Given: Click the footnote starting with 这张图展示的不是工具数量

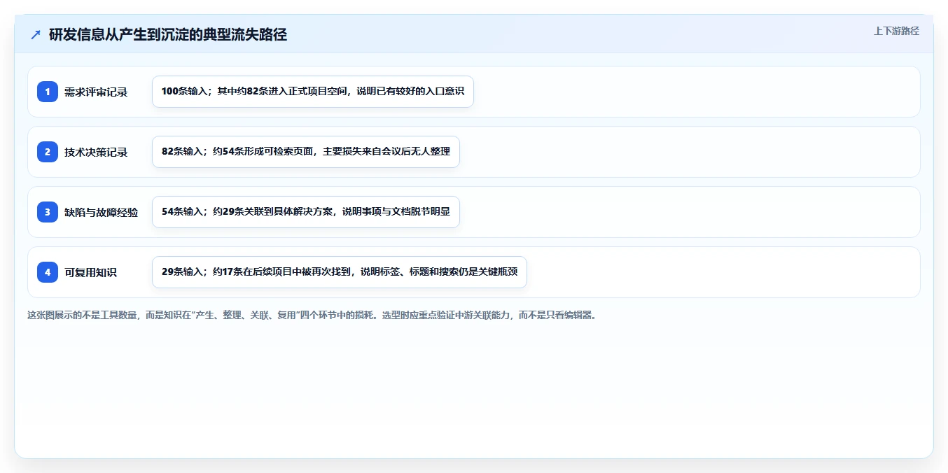Looking at the screenshot, I should tap(312, 315).
